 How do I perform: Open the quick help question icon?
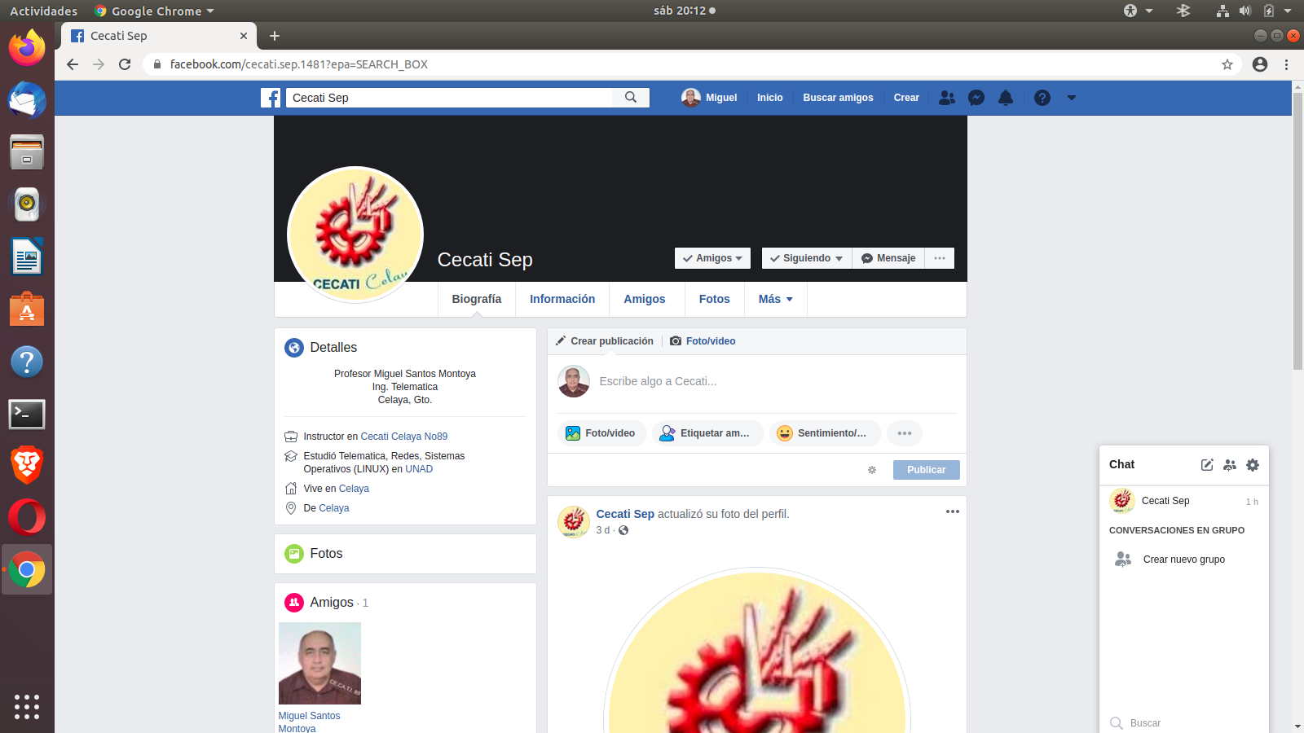tap(1042, 98)
